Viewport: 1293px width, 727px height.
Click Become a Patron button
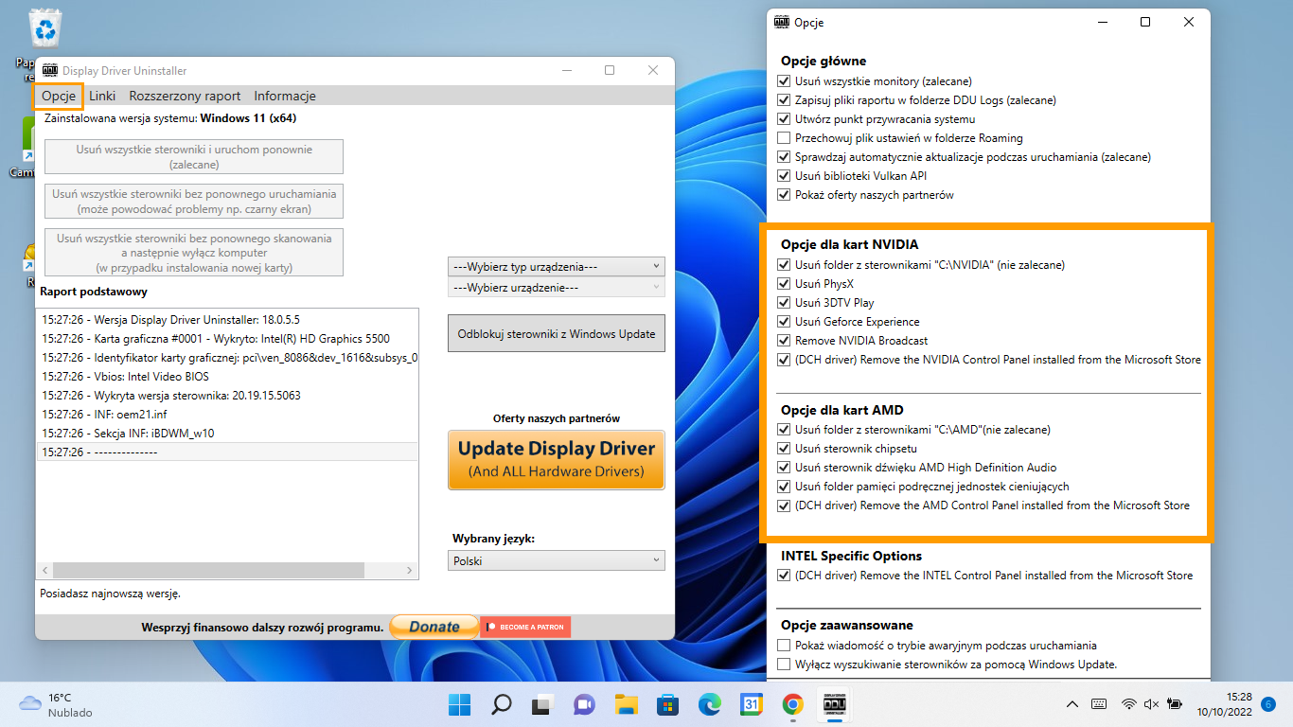coord(525,627)
